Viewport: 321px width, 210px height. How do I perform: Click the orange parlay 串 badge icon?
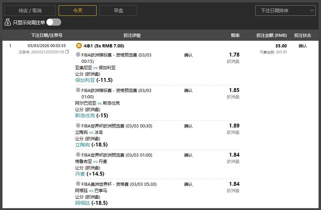pyautogui.click(x=79, y=46)
